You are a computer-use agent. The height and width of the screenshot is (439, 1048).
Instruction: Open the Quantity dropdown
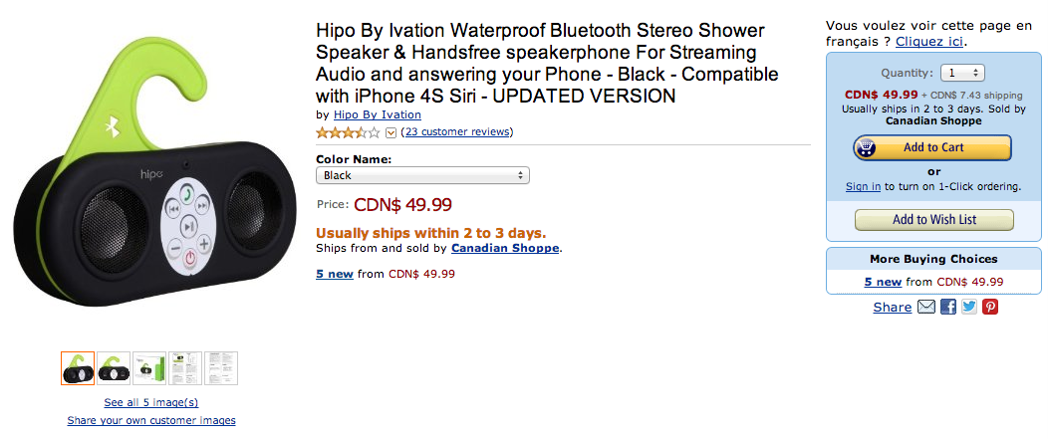[961, 73]
